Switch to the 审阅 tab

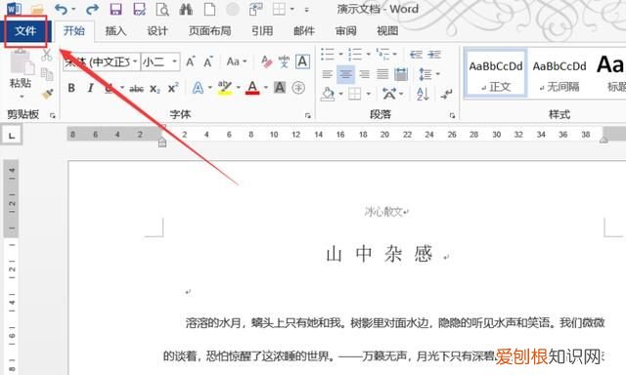pos(345,31)
